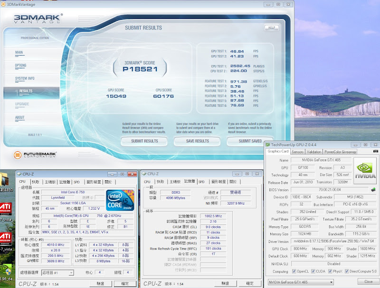Open the SPD tab in the CPU-Z memory window
Viewport: 380px width, 288px height.
pos(201,182)
